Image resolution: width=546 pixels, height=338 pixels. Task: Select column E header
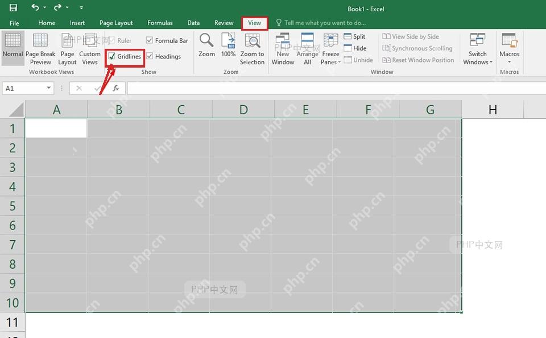[306, 110]
